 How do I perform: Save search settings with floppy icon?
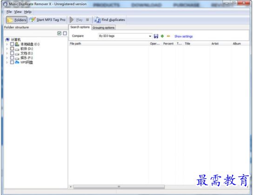[156, 36]
